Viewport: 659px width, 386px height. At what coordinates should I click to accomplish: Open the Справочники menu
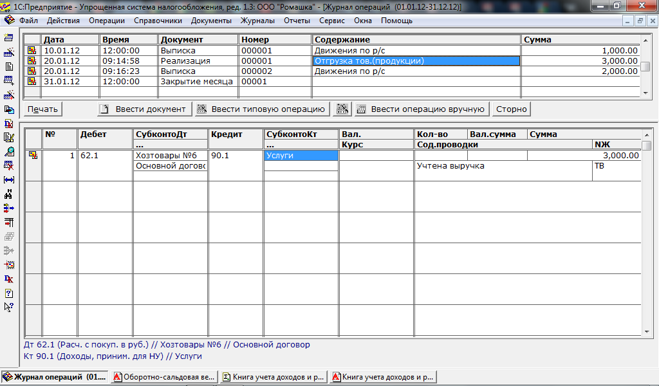(x=158, y=21)
